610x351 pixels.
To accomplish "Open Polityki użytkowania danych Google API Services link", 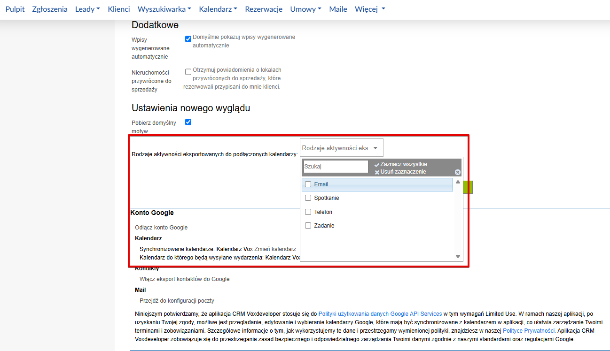I will (380, 314).
